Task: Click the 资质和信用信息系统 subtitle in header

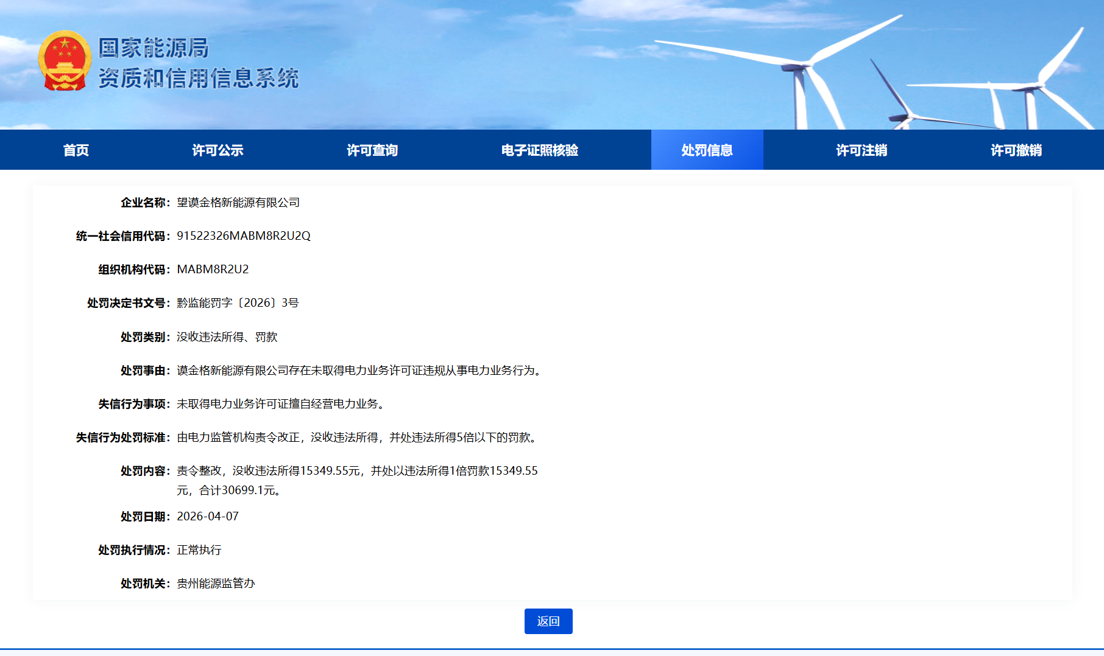Action: pyautogui.click(x=199, y=79)
